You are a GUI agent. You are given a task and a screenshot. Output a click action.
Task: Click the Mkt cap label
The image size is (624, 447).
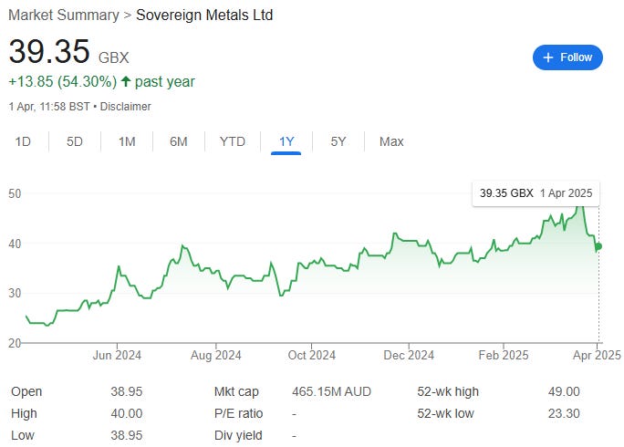click(236, 391)
